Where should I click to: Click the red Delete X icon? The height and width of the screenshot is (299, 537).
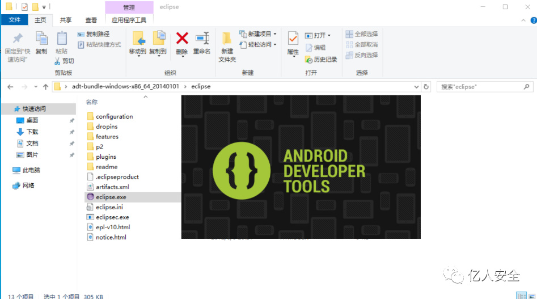182,39
